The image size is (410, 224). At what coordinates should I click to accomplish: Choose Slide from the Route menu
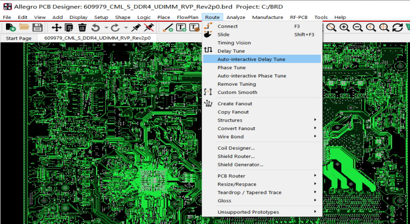262,35
